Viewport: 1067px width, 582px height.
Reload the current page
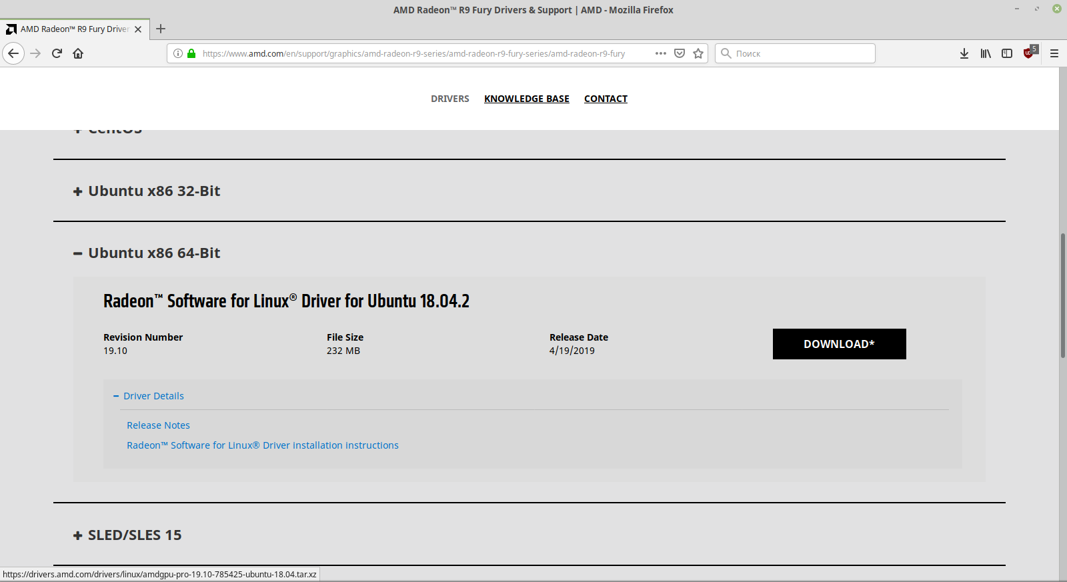tap(57, 53)
